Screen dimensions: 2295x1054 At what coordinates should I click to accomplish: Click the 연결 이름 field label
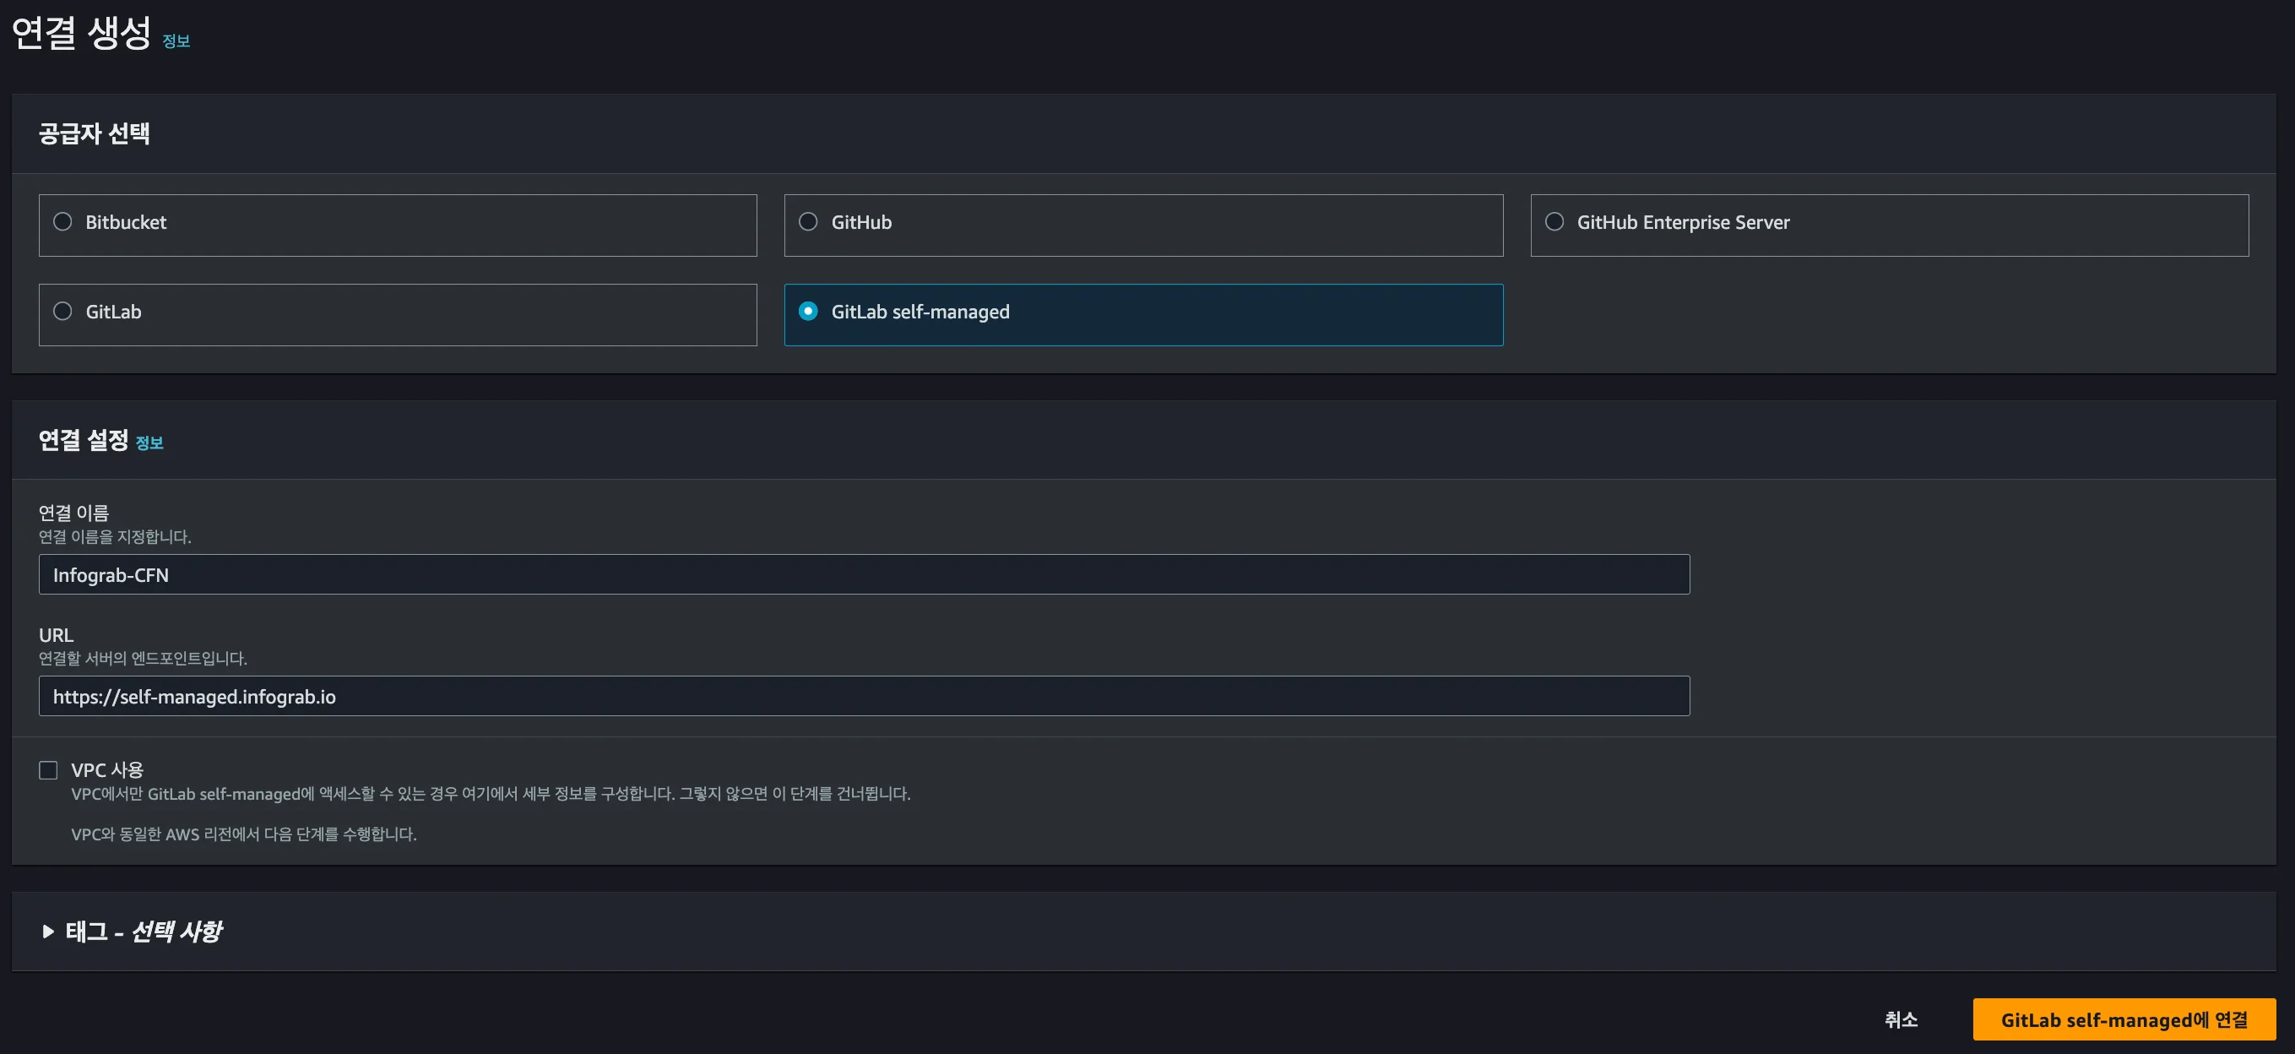(73, 513)
